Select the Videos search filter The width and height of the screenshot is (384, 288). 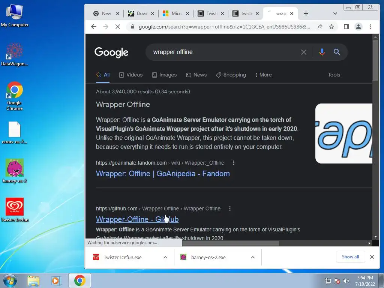131,75
